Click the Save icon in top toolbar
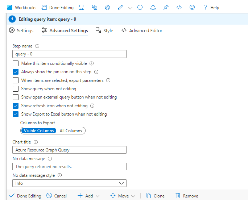The image size is (248, 200). tap(82, 7)
